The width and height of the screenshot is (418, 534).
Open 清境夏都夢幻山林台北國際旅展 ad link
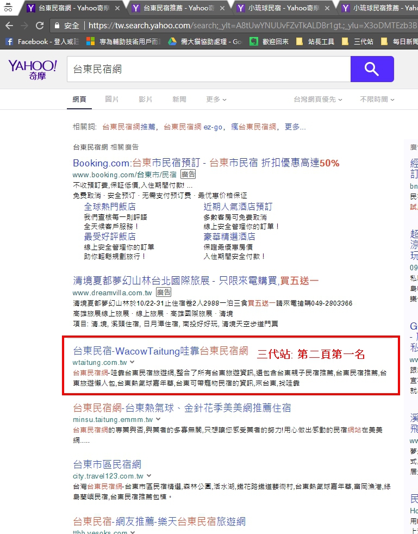[196, 281]
